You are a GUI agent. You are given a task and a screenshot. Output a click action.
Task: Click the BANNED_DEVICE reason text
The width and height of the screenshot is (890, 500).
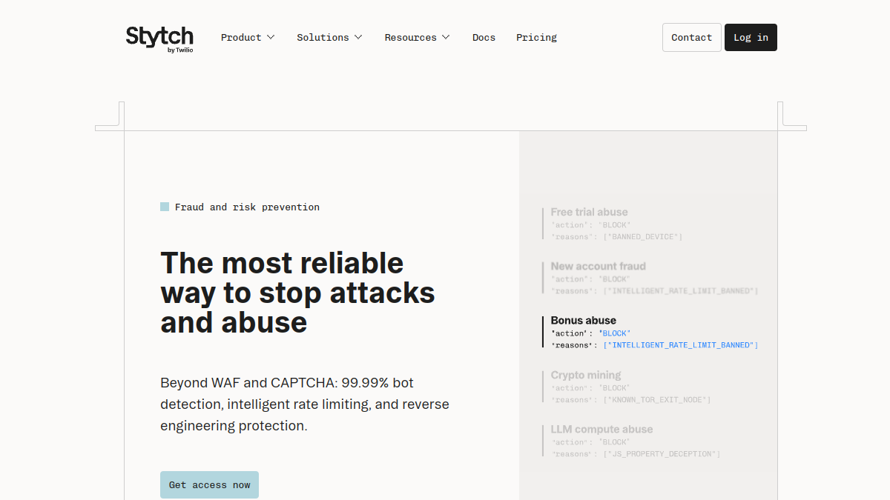[x=643, y=237]
